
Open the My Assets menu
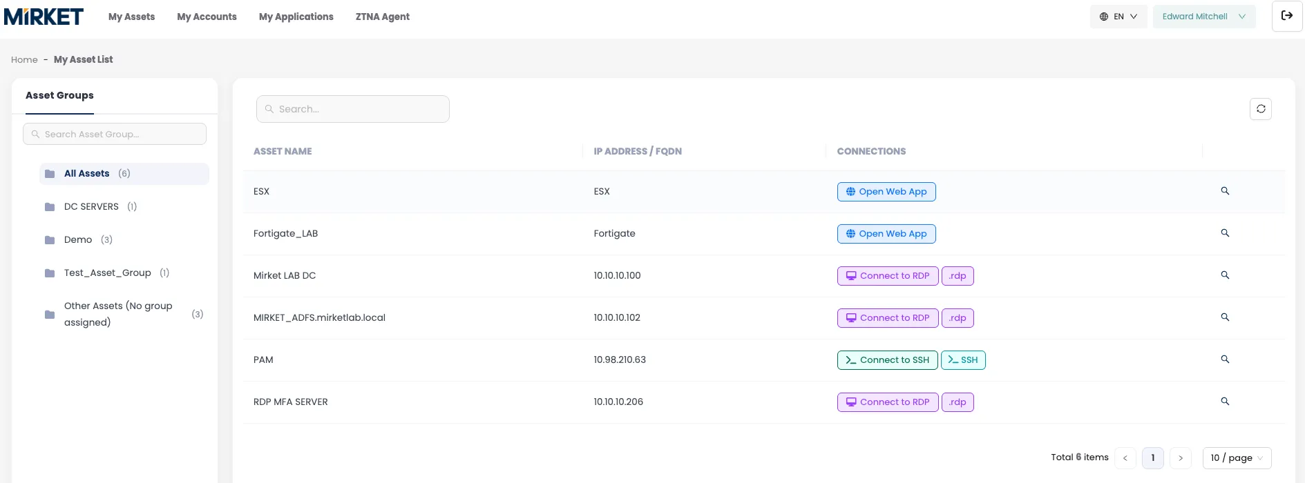click(131, 17)
